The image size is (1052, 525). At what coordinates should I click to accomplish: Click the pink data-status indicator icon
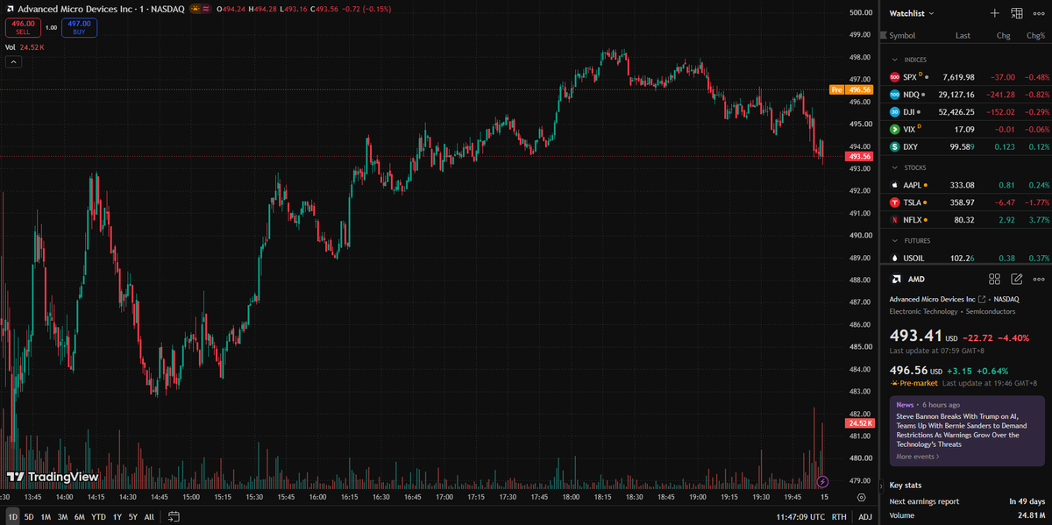click(x=206, y=9)
